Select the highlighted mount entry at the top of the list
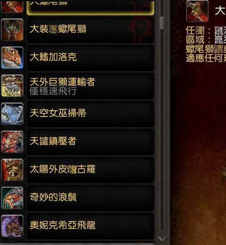 coord(90,8)
